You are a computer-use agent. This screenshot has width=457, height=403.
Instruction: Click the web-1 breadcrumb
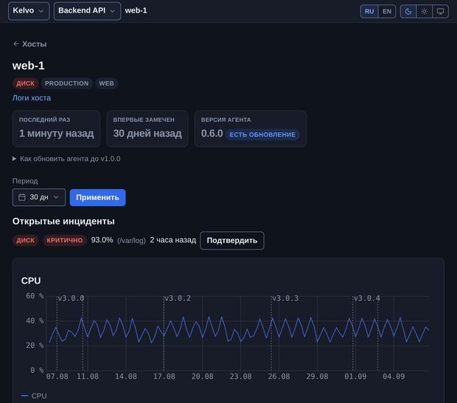(136, 10)
